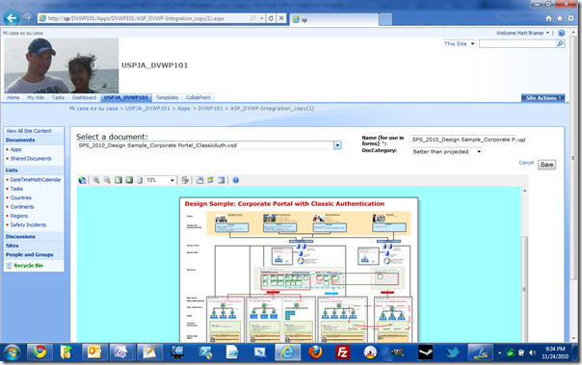Switch to the Dashboard tab

84,97
